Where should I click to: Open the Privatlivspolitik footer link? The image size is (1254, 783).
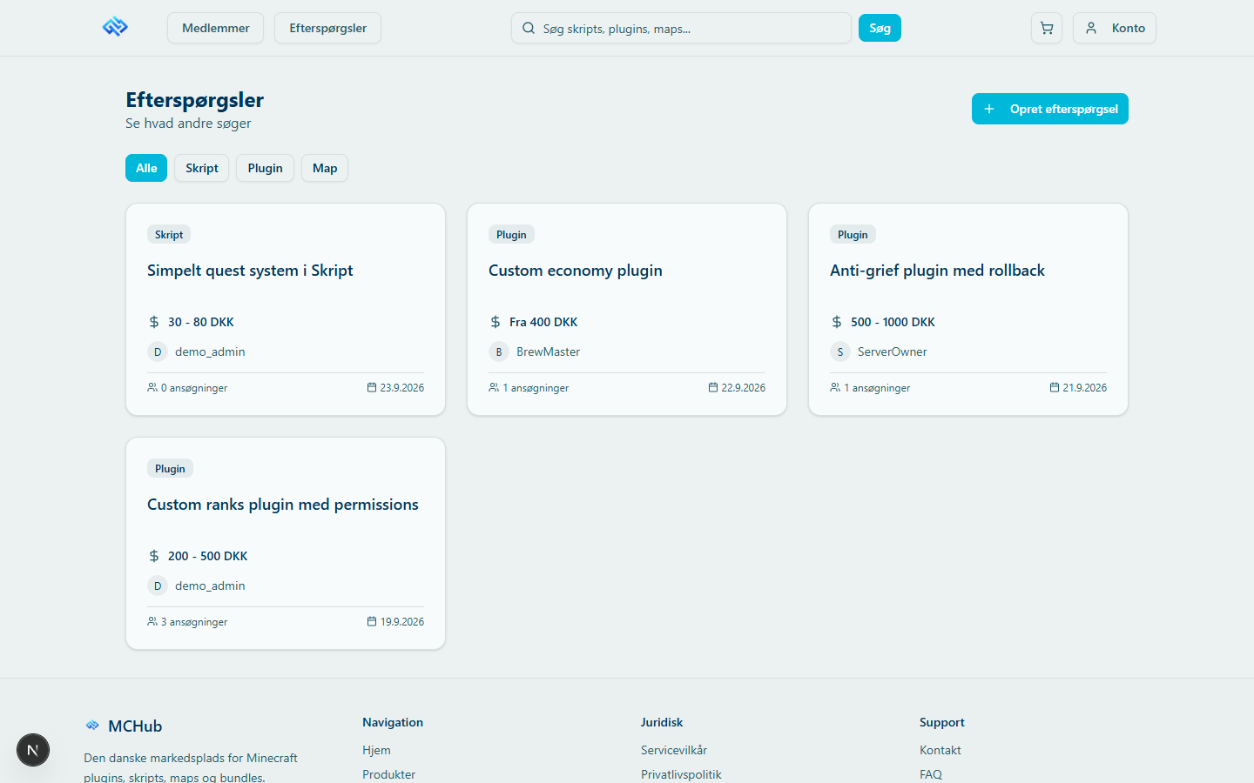pos(681,774)
